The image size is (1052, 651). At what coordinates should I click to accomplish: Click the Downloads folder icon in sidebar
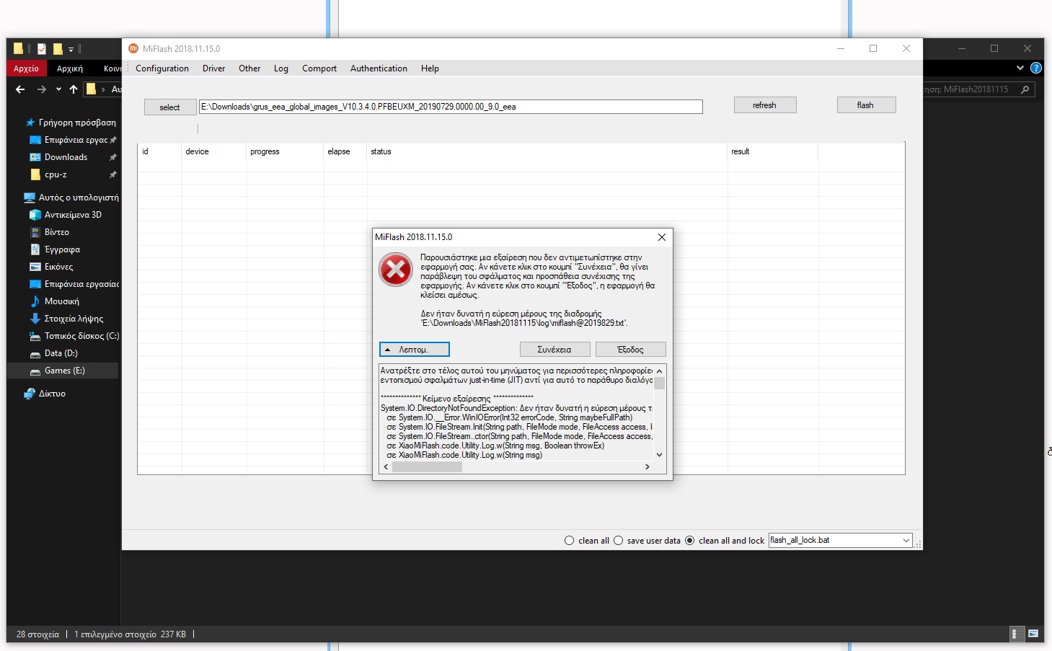click(35, 157)
